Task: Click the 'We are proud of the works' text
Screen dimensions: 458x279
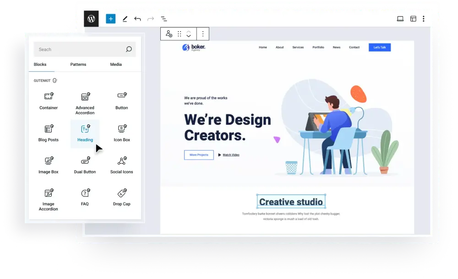Action: click(206, 101)
